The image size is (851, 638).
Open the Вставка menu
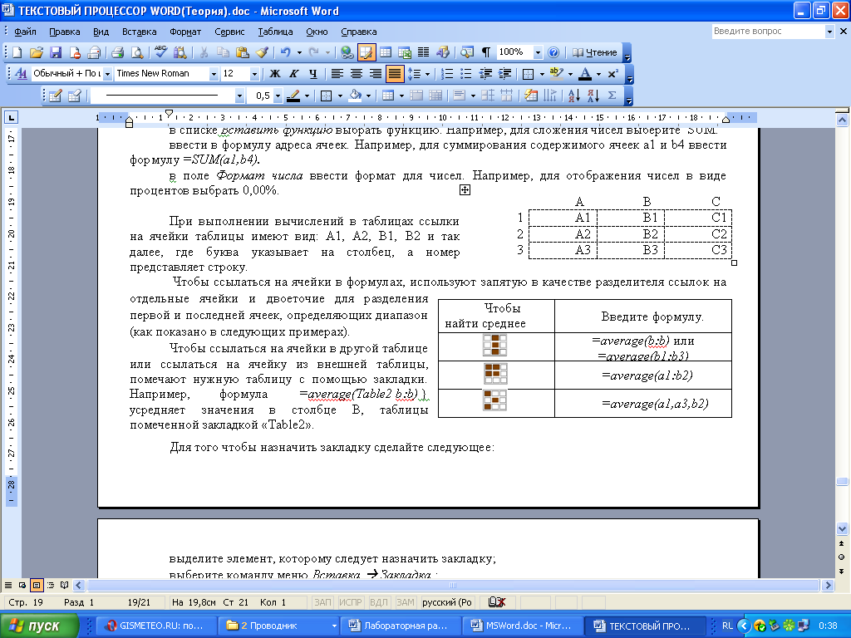(140, 32)
